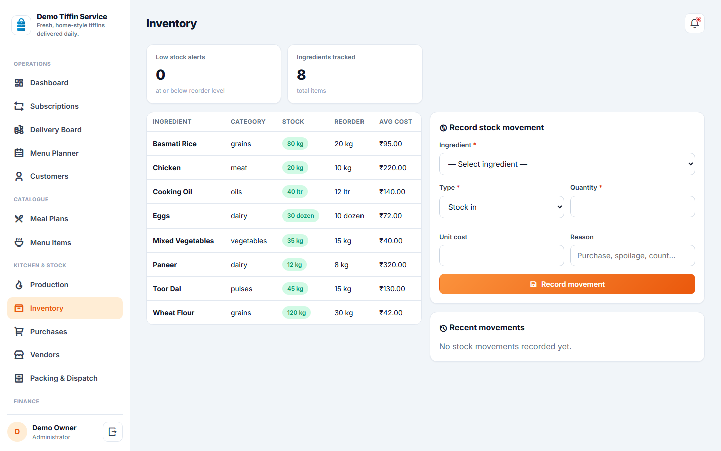Open the Type dropdown showing Stock in
The width and height of the screenshot is (721, 451).
tap(501, 207)
